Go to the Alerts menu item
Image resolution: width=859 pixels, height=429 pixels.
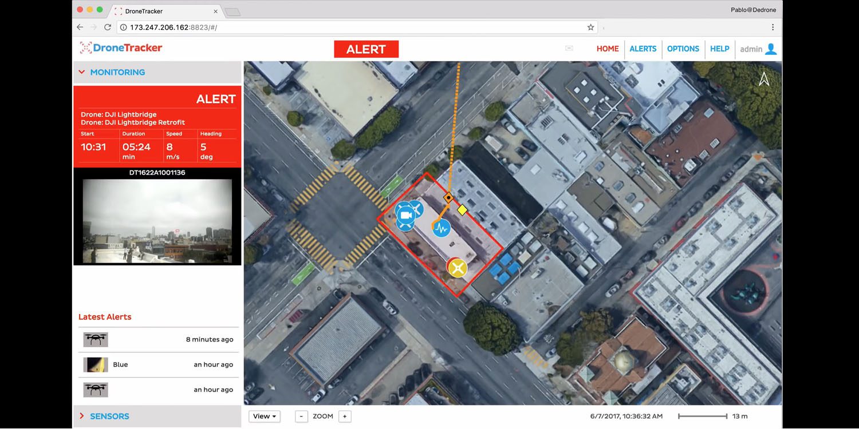click(643, 49)
